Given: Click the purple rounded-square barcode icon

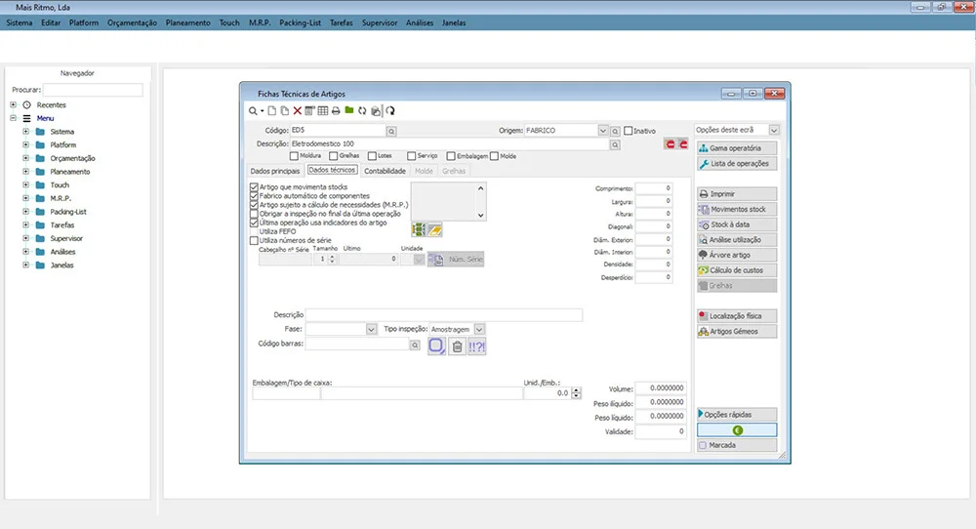Looking at the screenshot, I should (x=436, y=346).
